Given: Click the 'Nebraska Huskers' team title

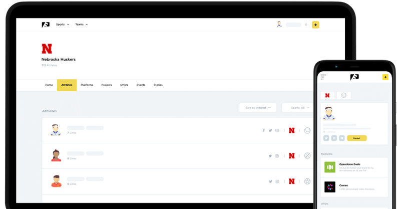Looking at the screenshot, I should (x=59, y=59).
